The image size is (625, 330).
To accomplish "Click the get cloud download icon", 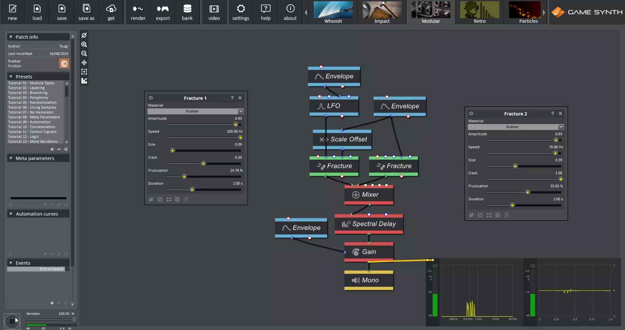I will coord(111,12).
